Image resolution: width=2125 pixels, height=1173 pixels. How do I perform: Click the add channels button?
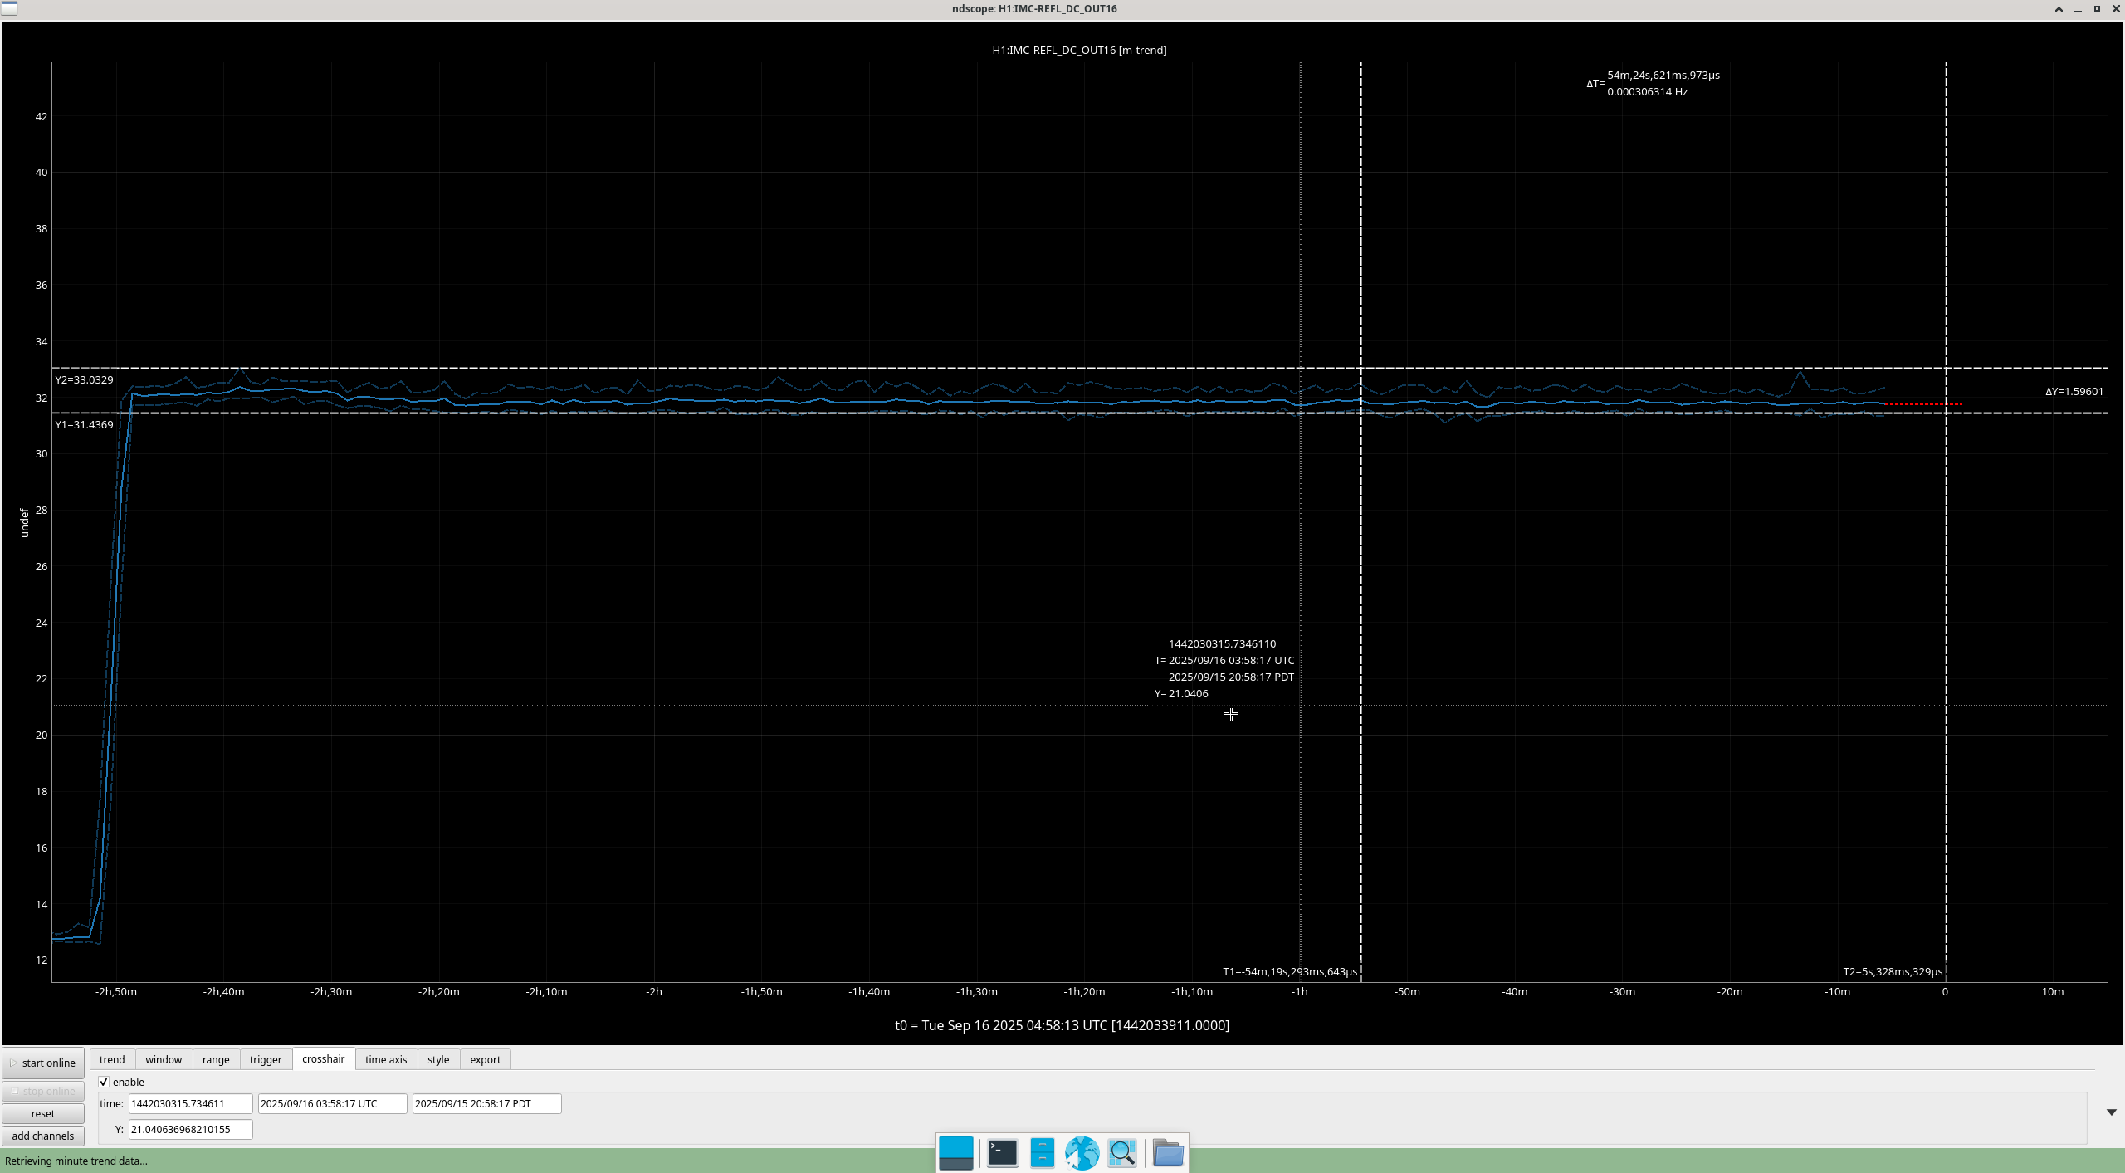point(43,1136)
